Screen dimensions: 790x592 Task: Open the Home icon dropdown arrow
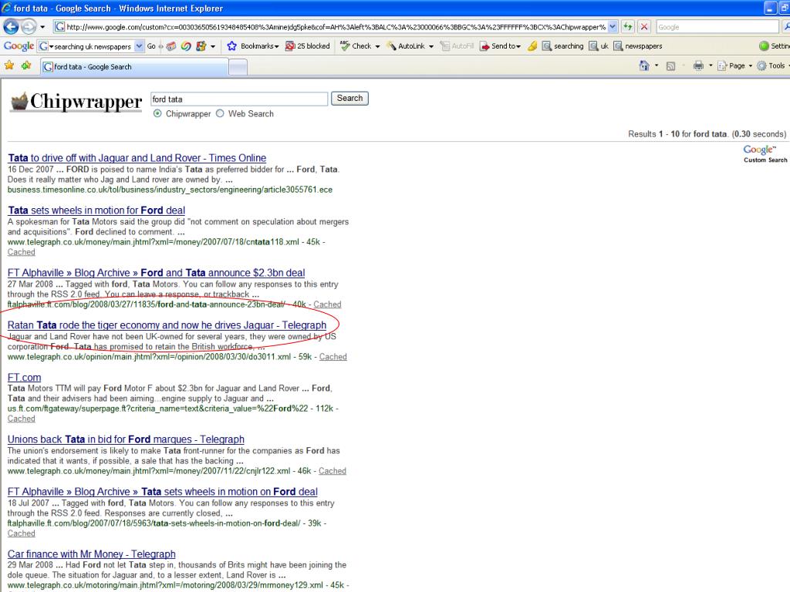coord(656,66)
